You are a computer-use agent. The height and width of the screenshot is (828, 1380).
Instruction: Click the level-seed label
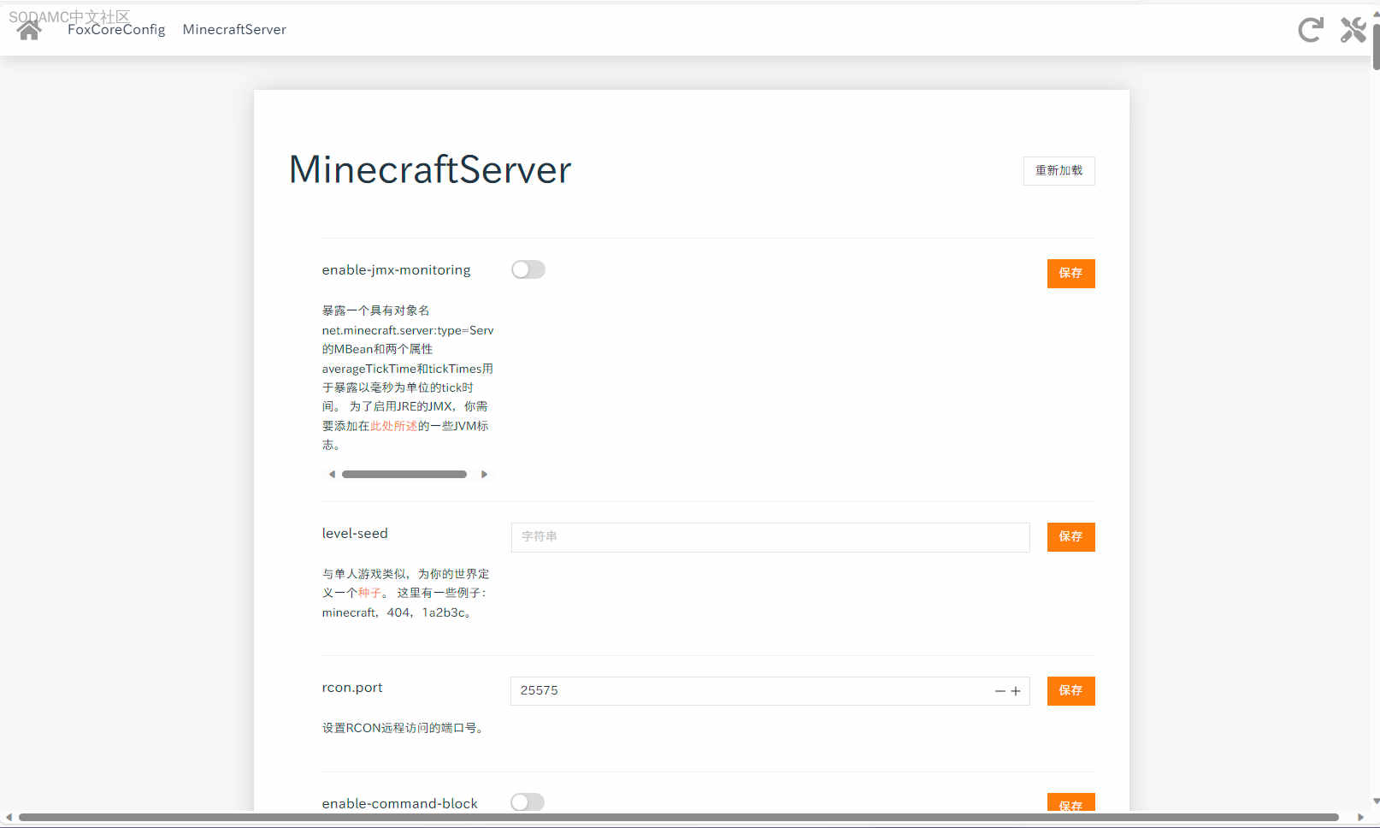coord(355,533)
